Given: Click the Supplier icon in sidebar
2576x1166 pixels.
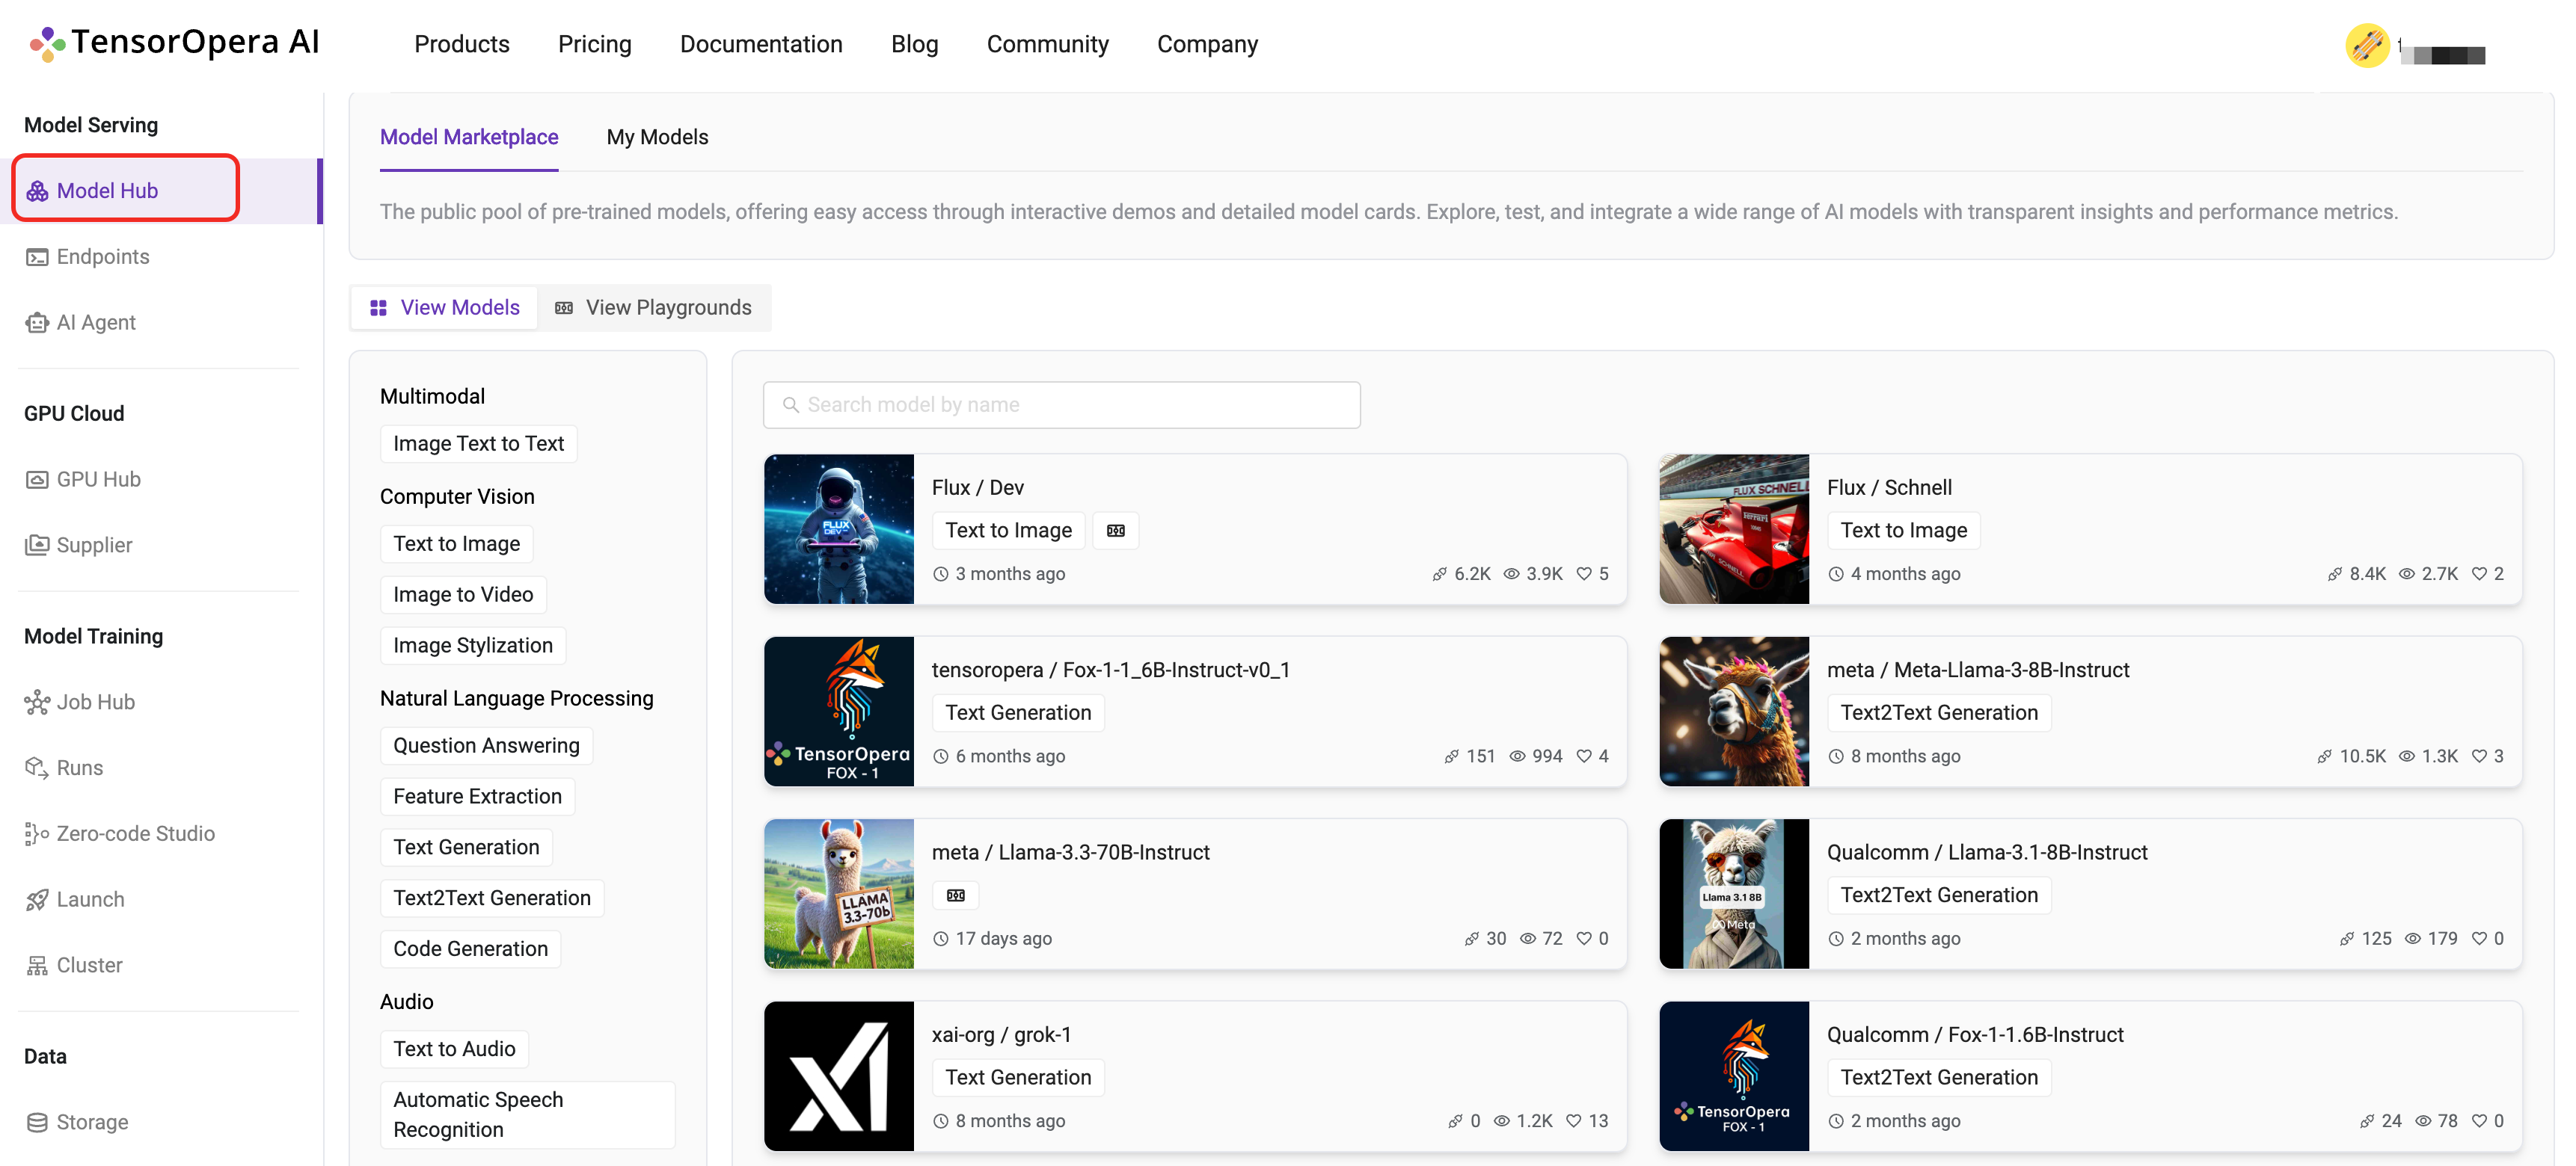Looking at the screenshot, I should pyautogui.click(x=37, y=546).
